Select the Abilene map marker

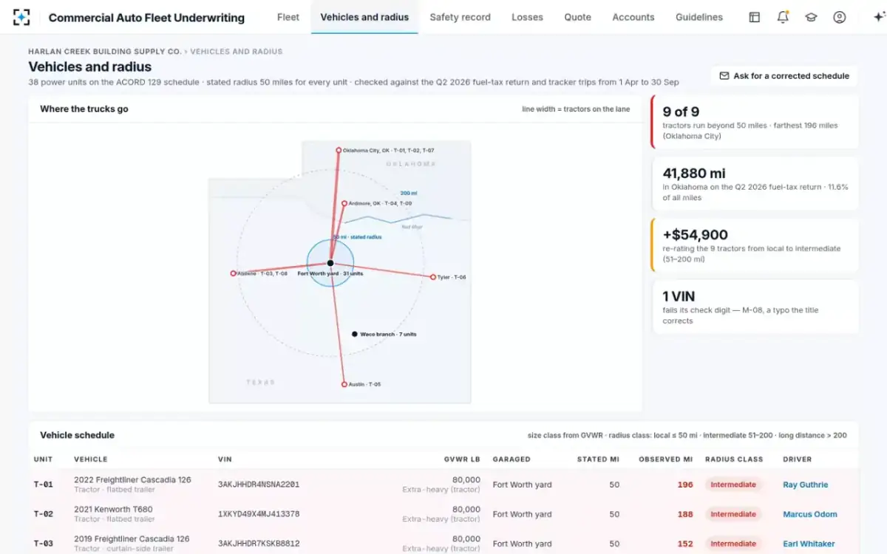click(x=234, y=273)
